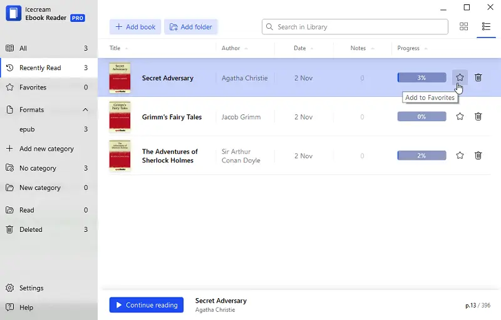Image resolution: width=501 pixels, height=320 pixels.
Task: Click the PRO badge
Action: tap(78, 18)
